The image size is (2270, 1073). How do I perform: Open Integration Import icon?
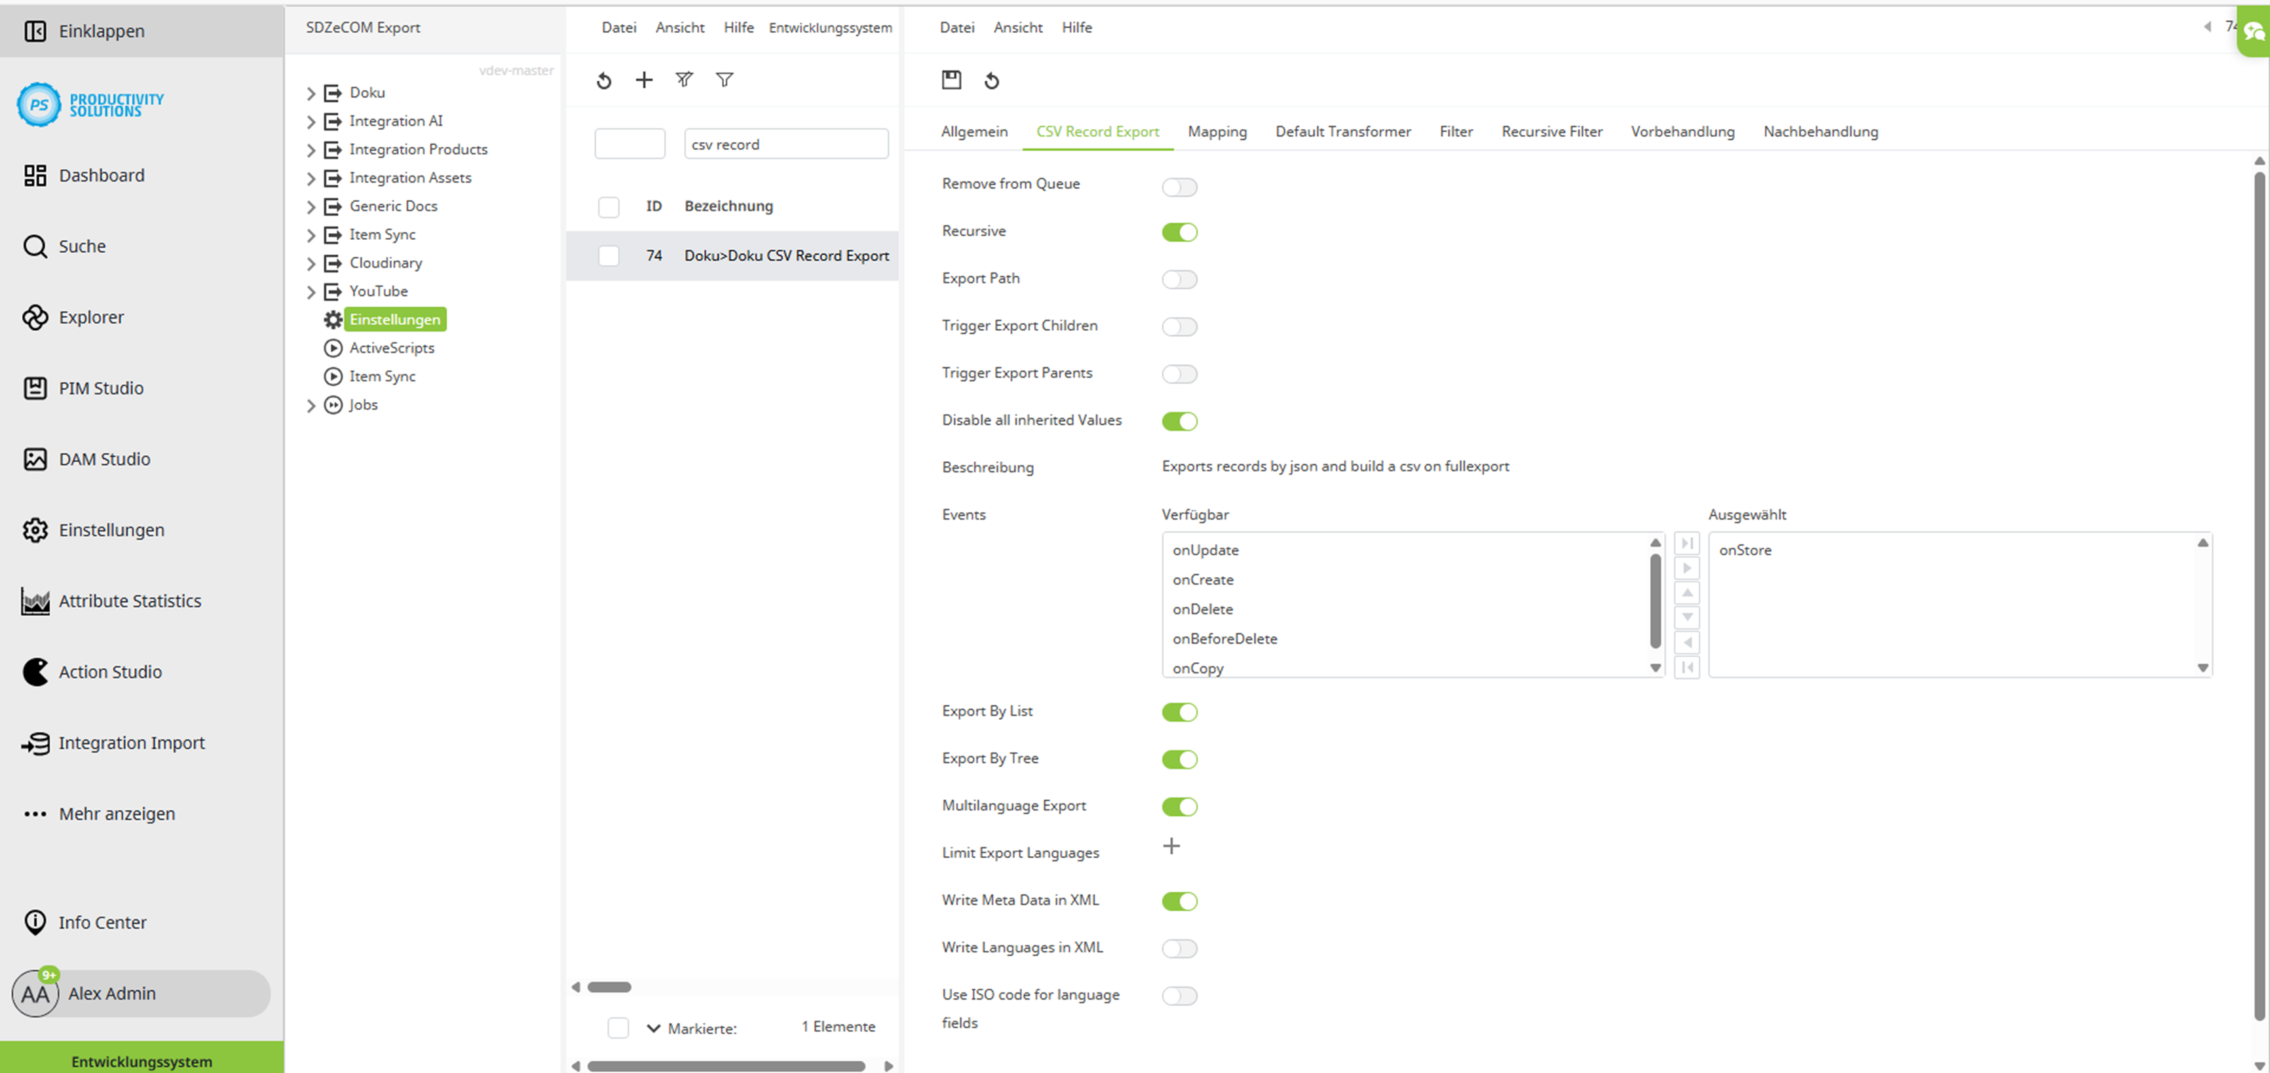pyautogui.click(x=35, y=743)
